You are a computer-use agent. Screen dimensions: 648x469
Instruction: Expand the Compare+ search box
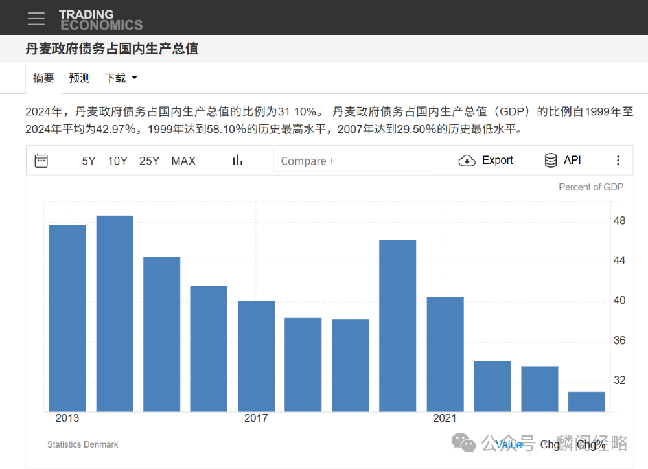(x=353, y=159)
